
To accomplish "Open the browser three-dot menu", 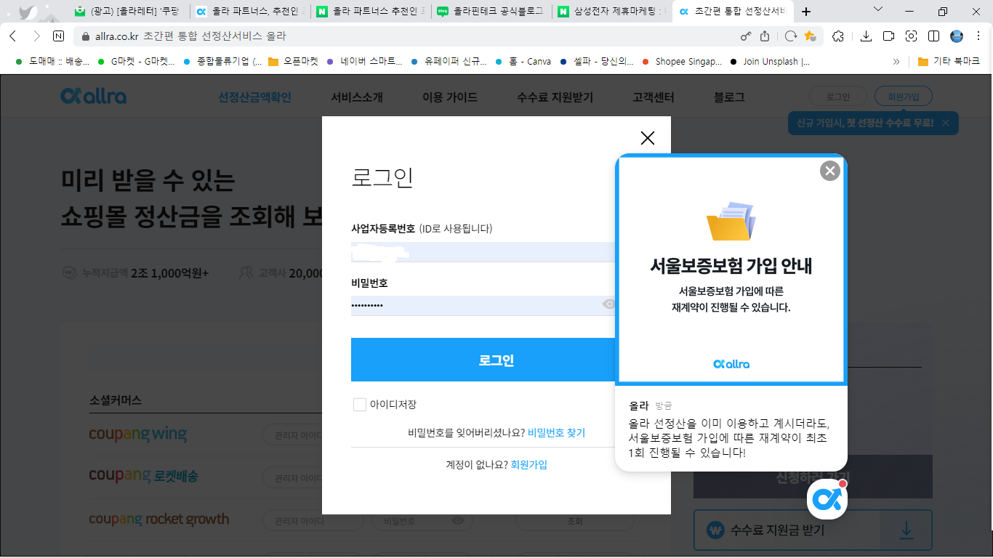I will tap(980, 36).
